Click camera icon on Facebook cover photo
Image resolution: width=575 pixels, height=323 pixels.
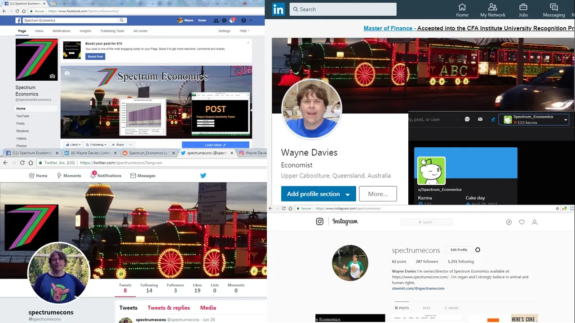[x=67, y=73]
